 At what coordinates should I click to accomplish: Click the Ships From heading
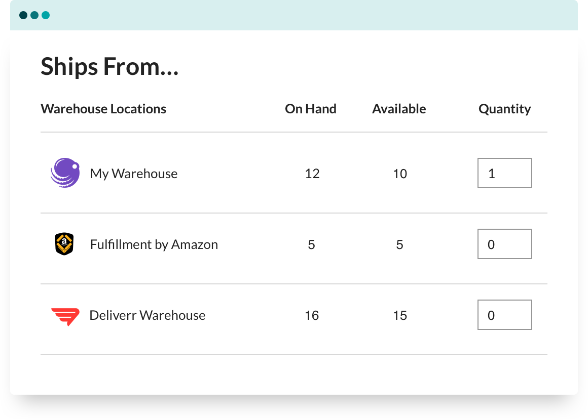point(109,67)
